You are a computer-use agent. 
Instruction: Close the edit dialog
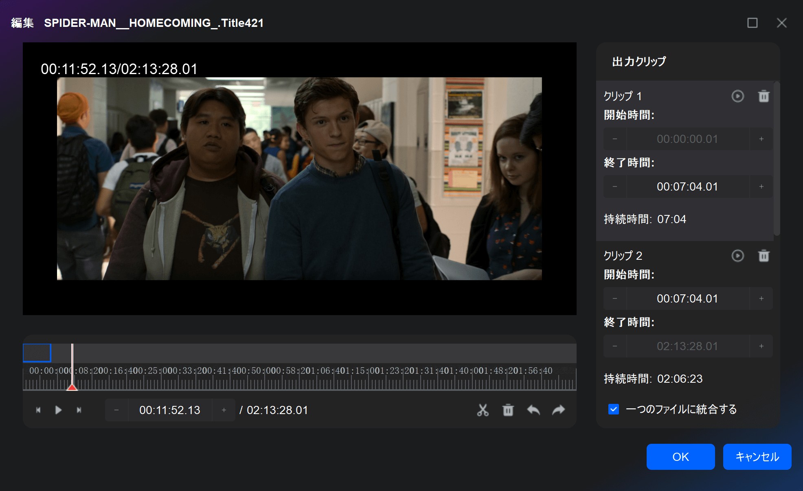click(x=782, y=23)
